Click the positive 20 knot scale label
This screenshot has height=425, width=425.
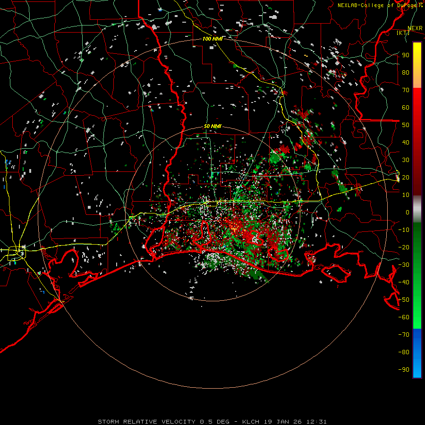click(406, 178)
